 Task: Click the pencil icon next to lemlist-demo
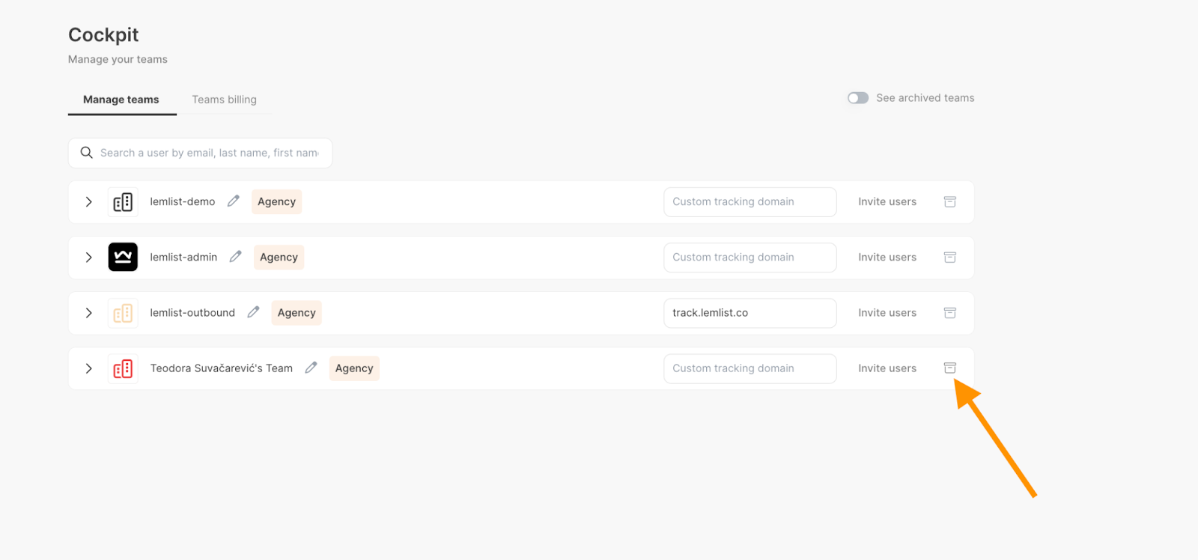point(234,201)
